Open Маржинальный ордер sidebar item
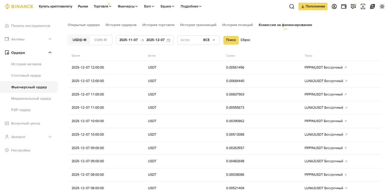This screenshot has height=194, width=390. 31,98
